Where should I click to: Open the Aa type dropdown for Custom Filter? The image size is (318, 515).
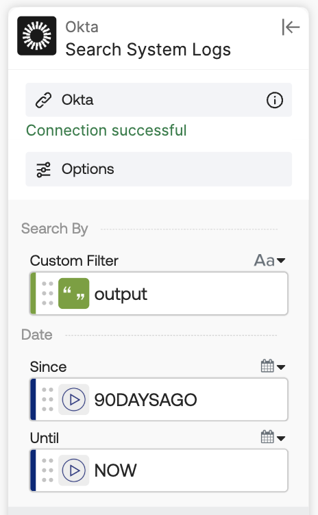click(269, 260)
